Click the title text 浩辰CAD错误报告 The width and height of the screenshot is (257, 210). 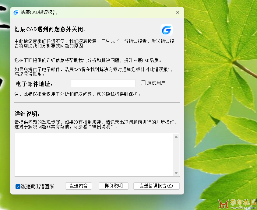point(39,12)
